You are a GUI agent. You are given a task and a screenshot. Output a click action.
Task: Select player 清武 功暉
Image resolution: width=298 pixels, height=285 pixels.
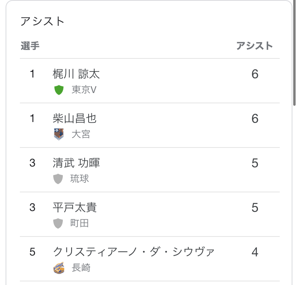[76, 163]
